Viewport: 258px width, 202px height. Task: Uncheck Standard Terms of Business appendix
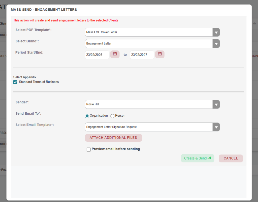(15, 82)
